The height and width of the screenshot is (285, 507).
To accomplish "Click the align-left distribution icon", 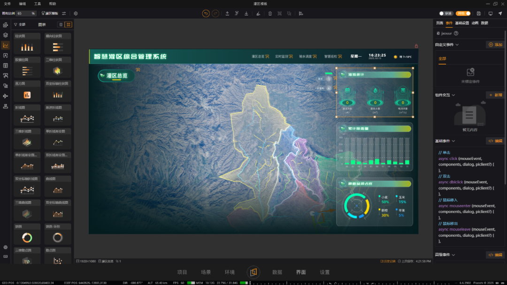I will 301,14.
